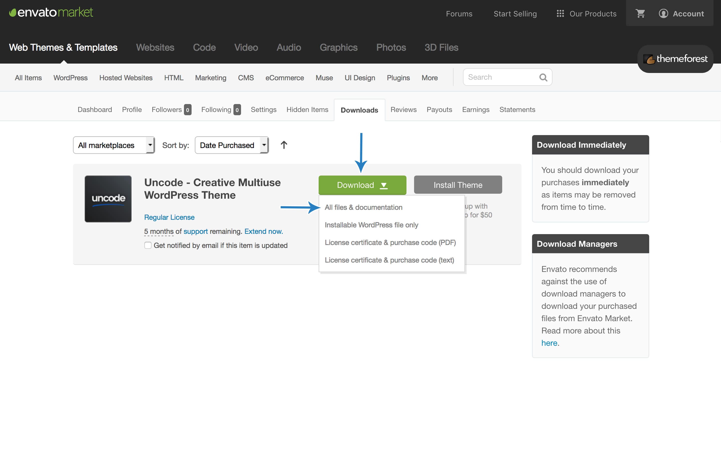Open the Muse category
This screenshot has height=451, width=721.
[x=324, y=78]
